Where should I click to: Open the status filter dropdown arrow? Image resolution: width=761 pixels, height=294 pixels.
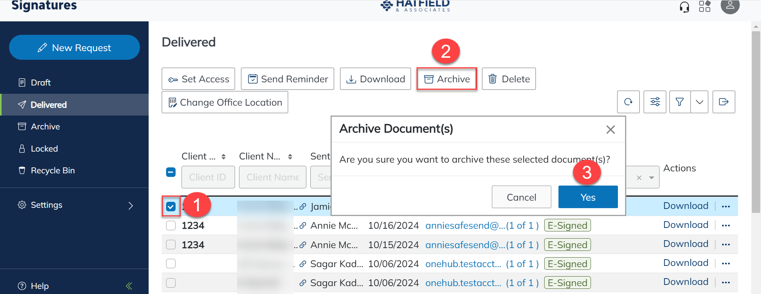coord(652,178)
